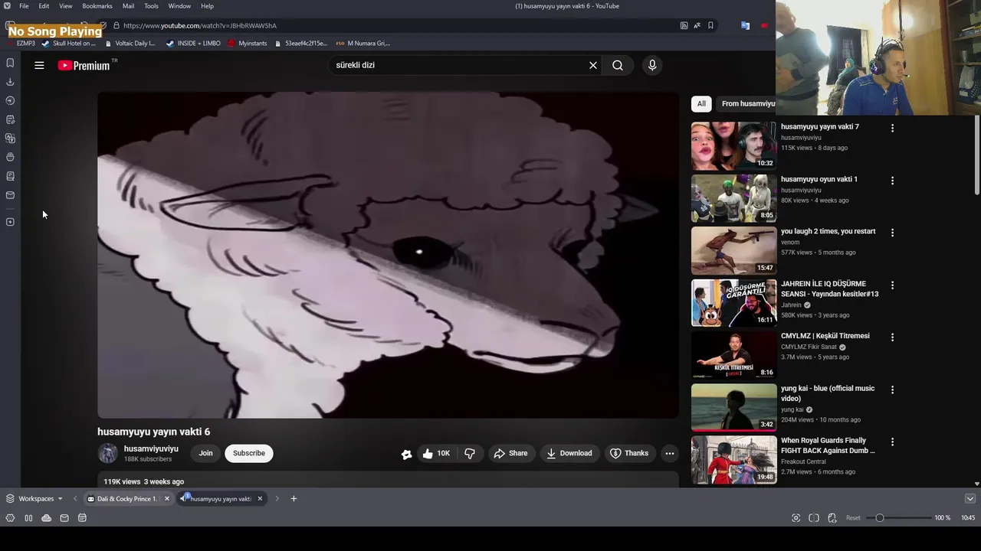Click the Share button
Image resolution: width=981 pixels, height=551 pixels.
[510, 453]
